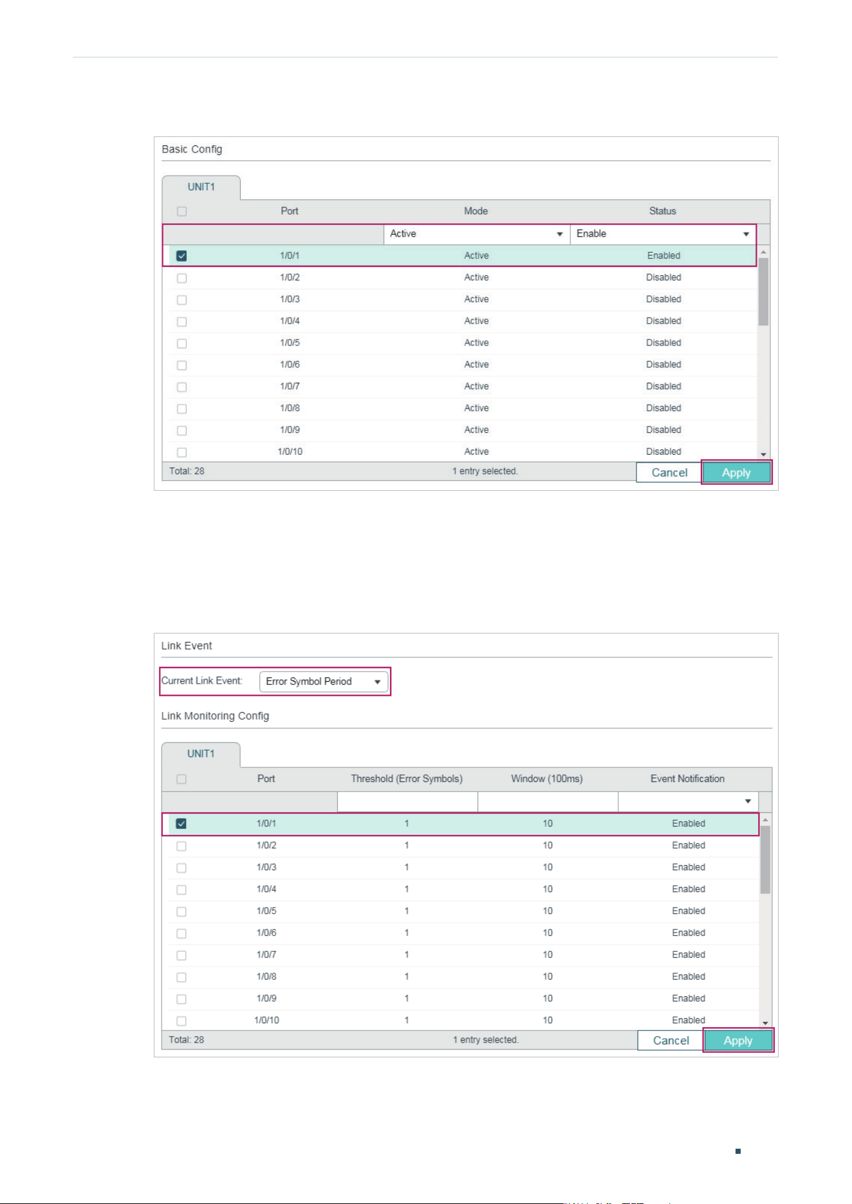This screenshot has height=1204, width=852.
Task: Click Apply in Basic Config
Action: 736,473
